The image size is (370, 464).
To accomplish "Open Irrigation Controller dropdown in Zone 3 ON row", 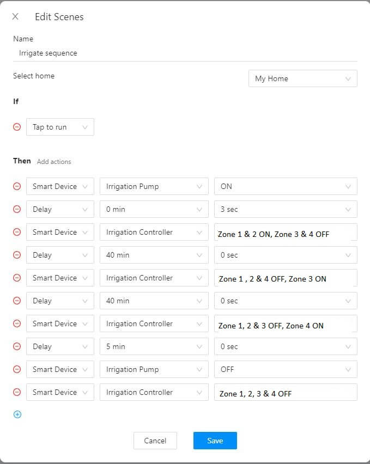I will tap(154, 278).
